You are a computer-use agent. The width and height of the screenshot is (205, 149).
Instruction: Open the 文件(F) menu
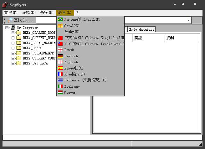11,13
